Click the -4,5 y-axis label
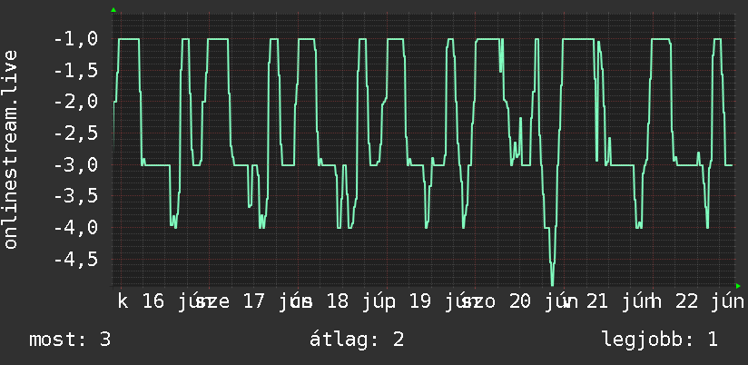The width and height of the screenshot is (748, 365). [76, 259]
